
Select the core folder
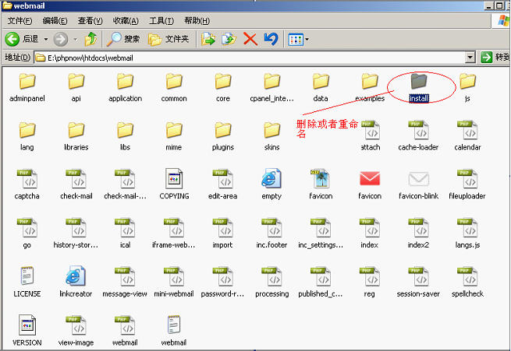pos(223,87)
